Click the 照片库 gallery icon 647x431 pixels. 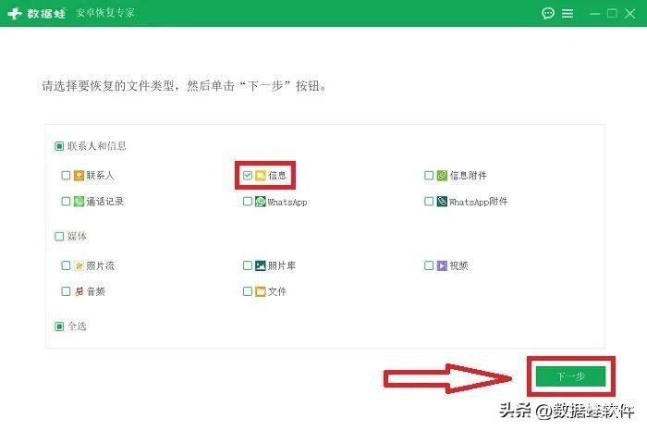pos(261,265)
